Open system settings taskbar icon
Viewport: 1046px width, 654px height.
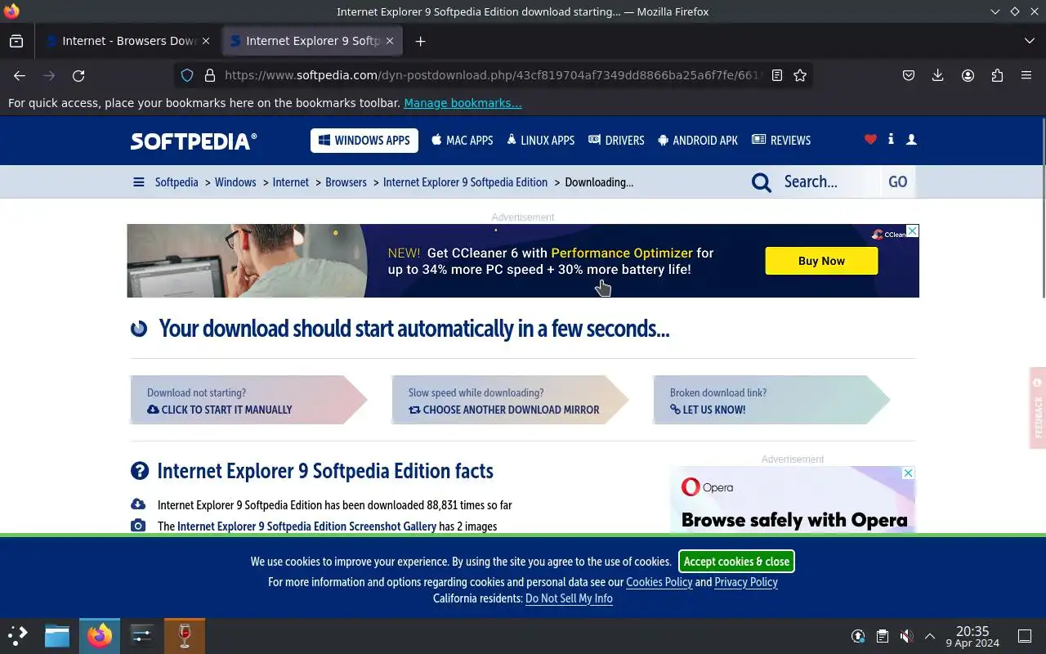click(141, 636)
